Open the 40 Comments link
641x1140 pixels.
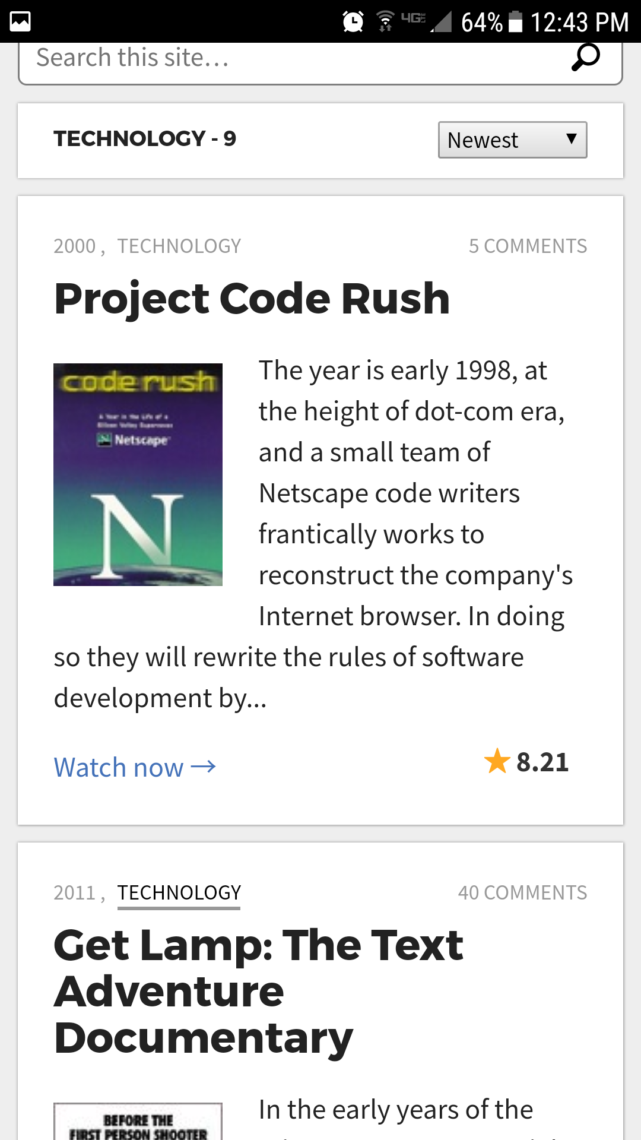tap(522, 893)
